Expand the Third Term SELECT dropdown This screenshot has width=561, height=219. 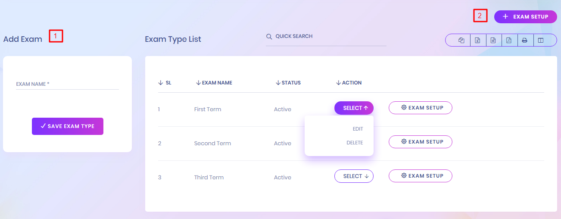pyautogui.click(x=354, y=176)
